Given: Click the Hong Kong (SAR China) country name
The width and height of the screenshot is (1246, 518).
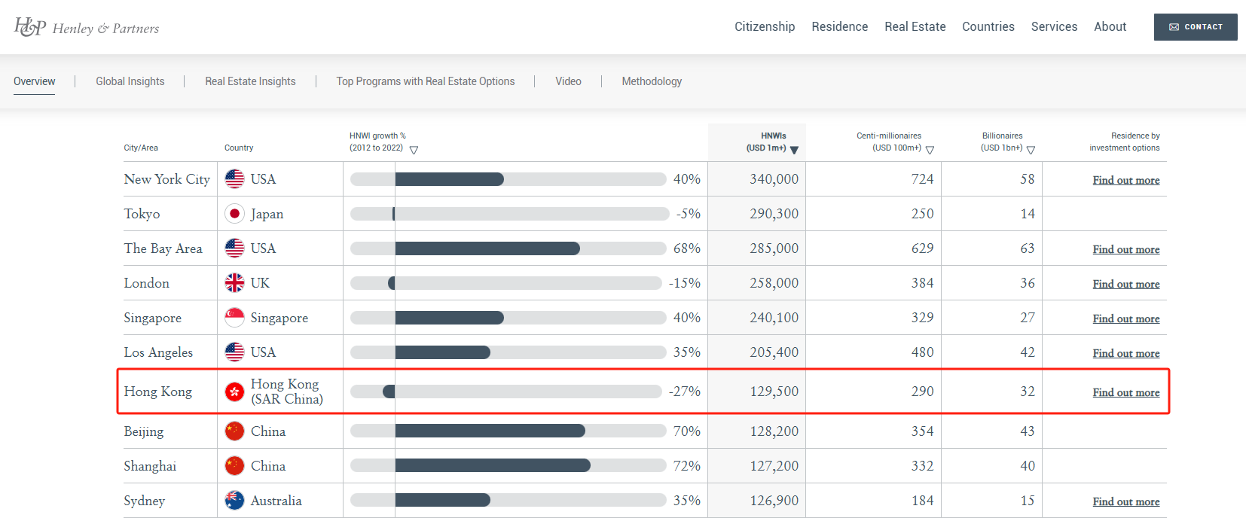Looking at the screenshot, I should (x=287, y=392).
